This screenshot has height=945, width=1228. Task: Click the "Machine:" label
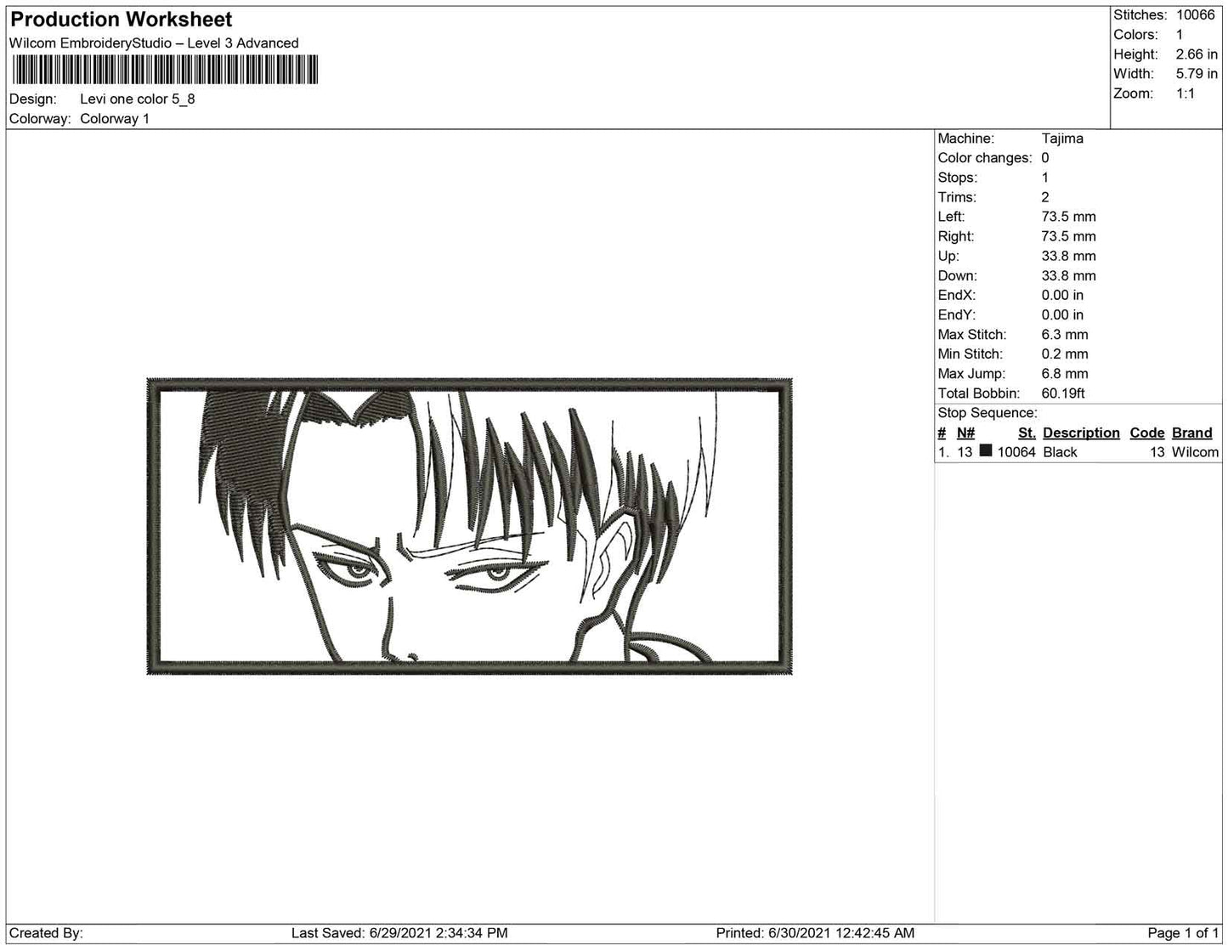(x=965, y=139)
